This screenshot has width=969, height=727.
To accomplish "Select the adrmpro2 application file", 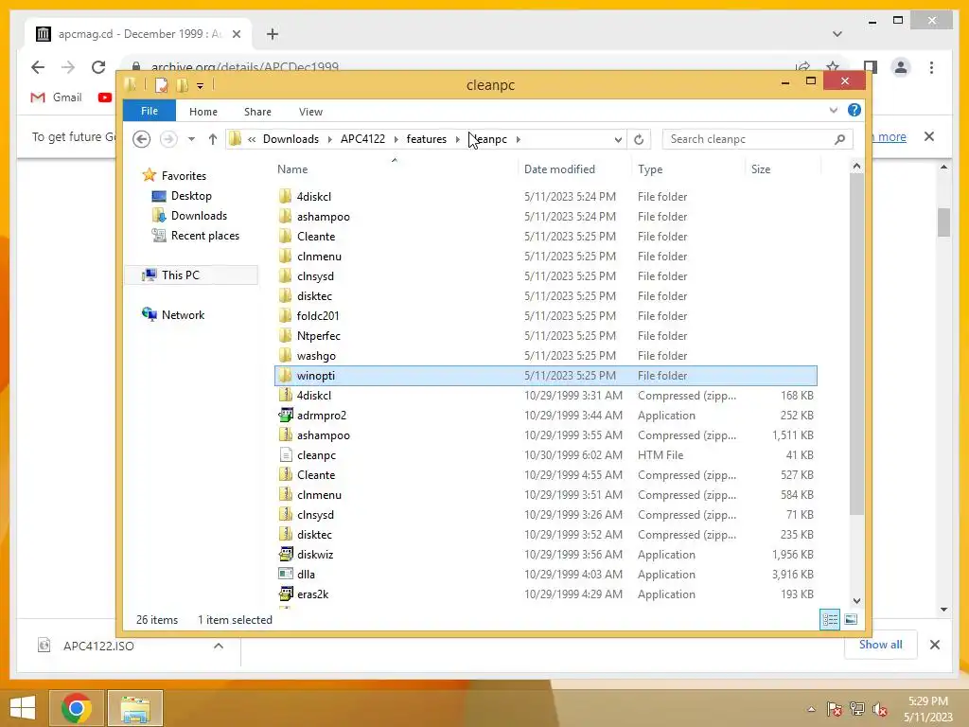I will [321, 416].
